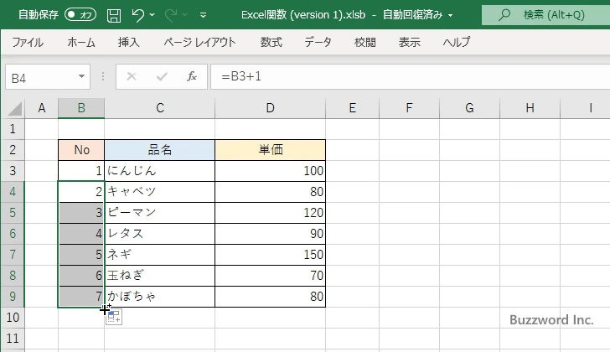Open the データ tab
This screenshot has width=610, height=352.
tap(318, 42)
